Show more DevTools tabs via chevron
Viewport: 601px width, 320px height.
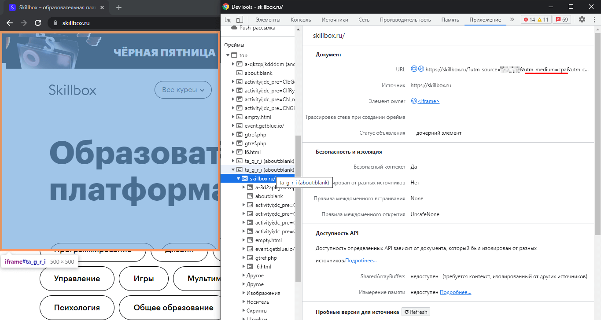tap(512, 19)
